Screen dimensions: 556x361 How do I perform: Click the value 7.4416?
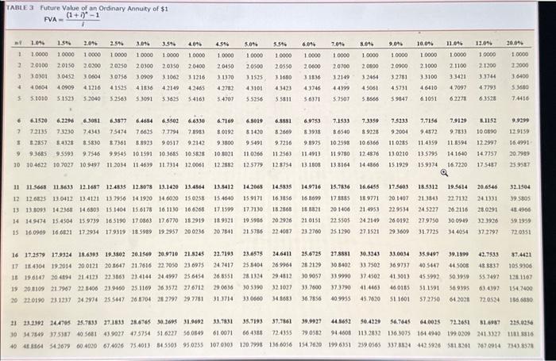[x=520, y=98]
